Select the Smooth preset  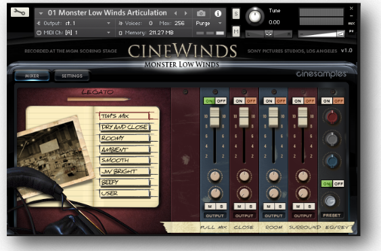[x=125, y=160]
